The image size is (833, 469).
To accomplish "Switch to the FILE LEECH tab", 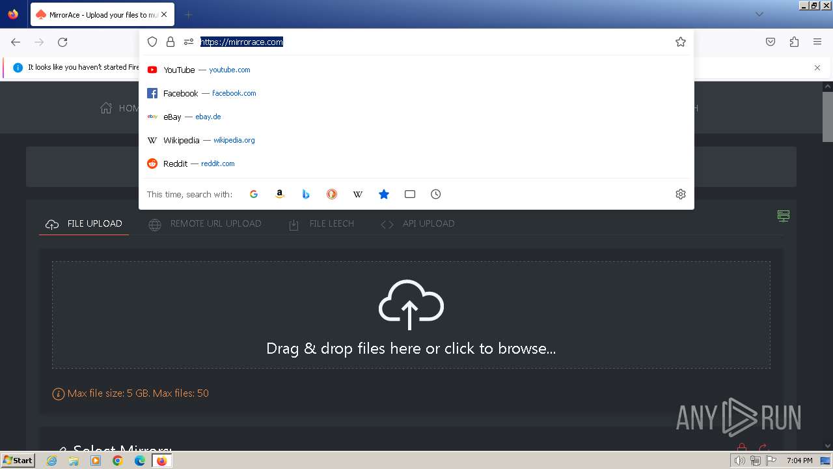I will point(321,223).
